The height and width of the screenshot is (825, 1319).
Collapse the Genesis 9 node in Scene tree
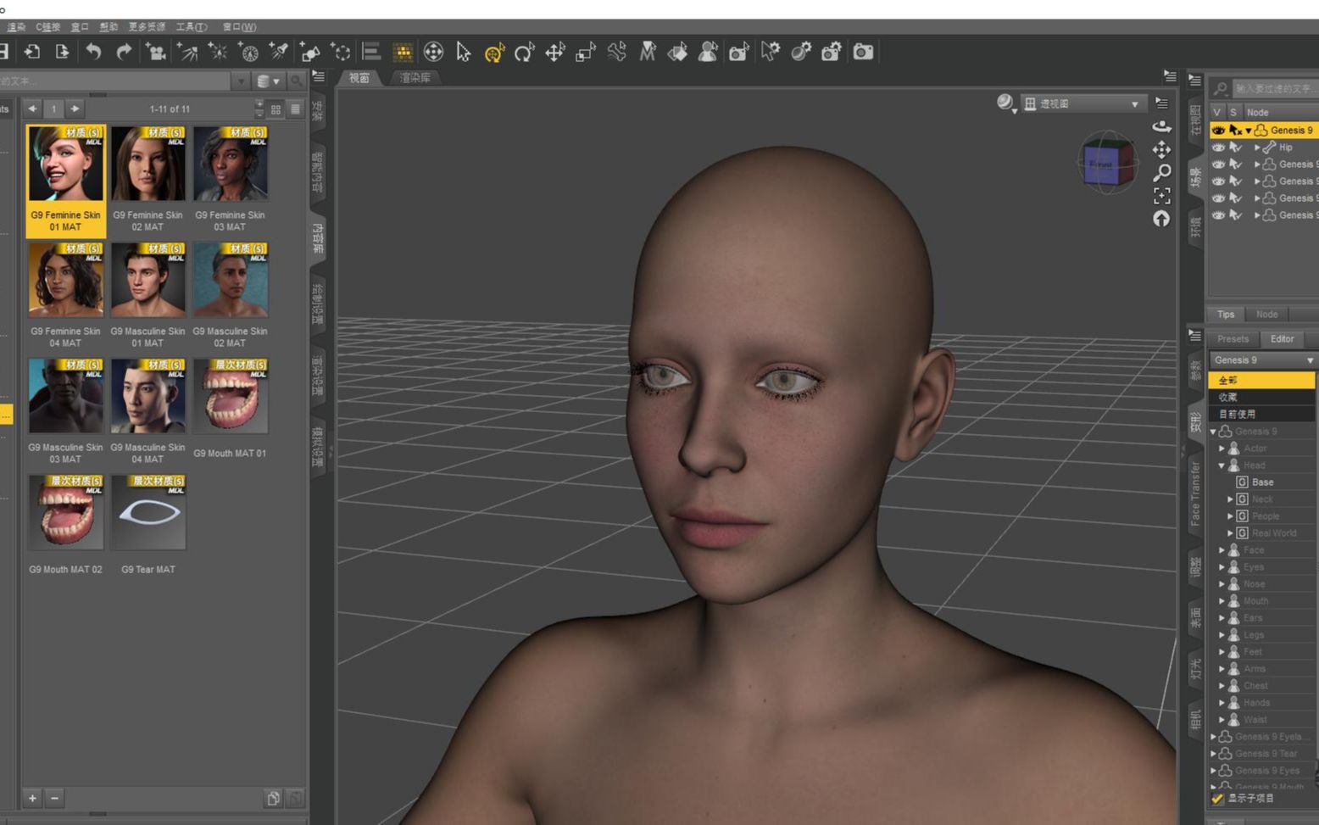coord(1248,131)
